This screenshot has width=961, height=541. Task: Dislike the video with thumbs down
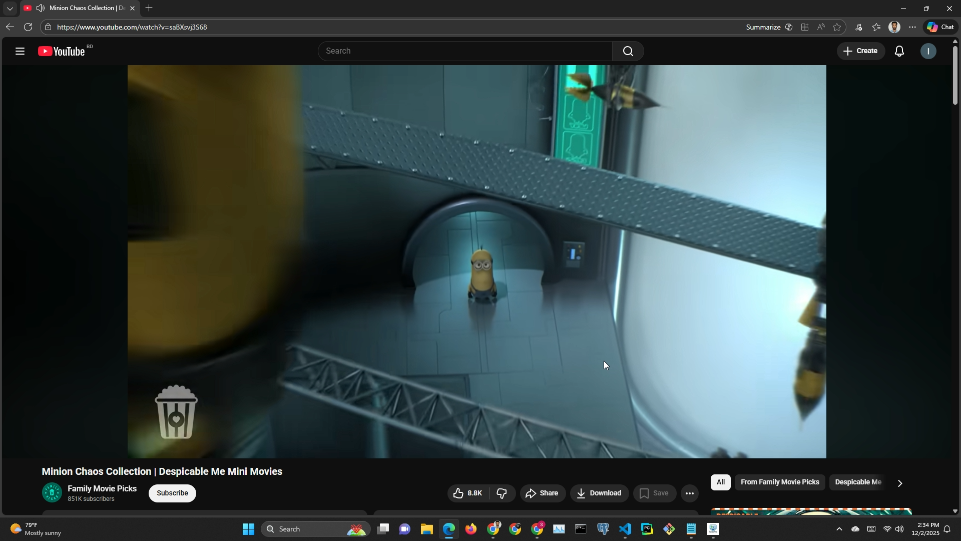click(502, 493)
